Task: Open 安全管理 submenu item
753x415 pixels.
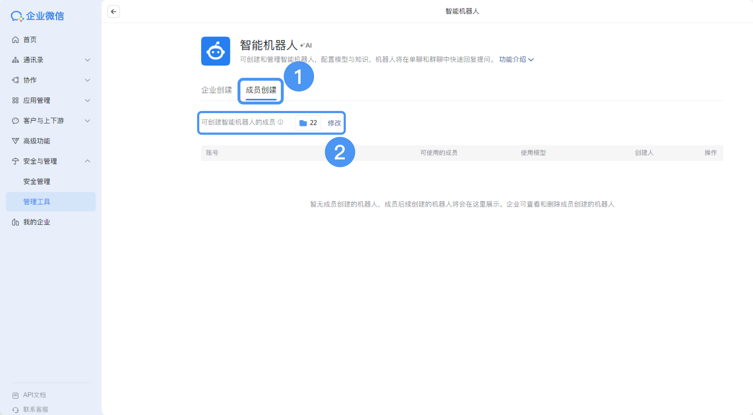Action: click(x=36, y=182)
